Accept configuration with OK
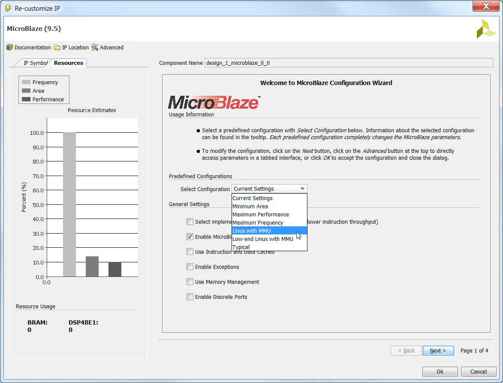503x383 pixels. (440, 371)
